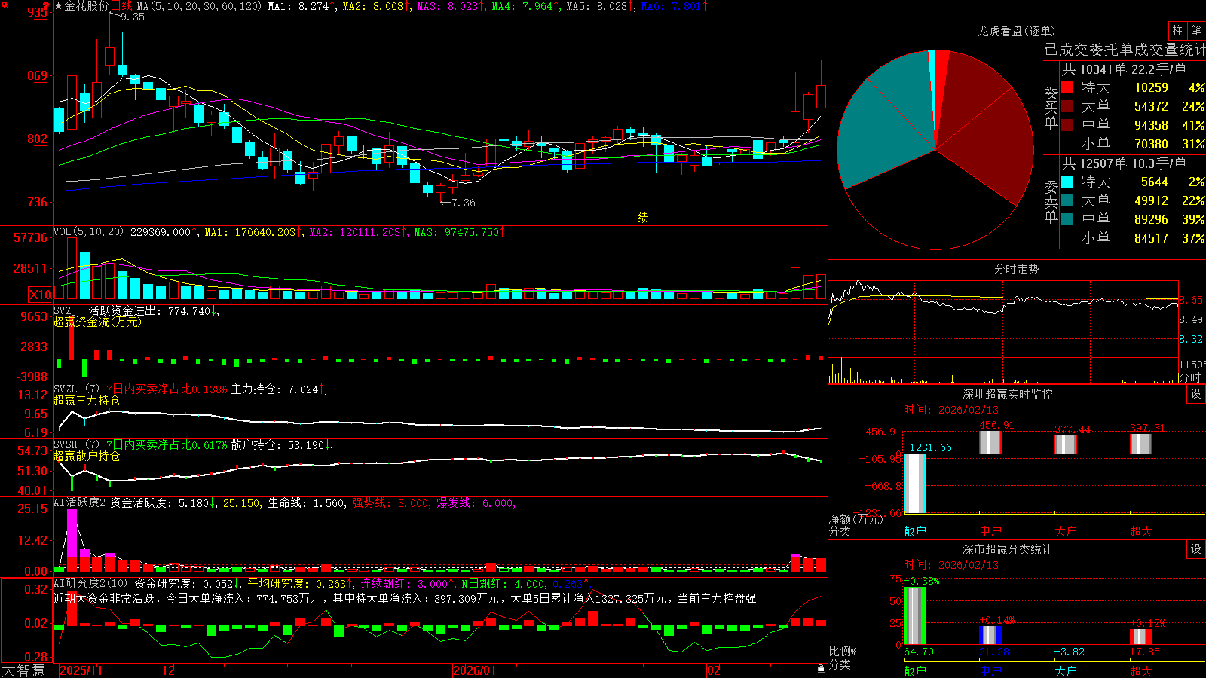Image resolution: width=1206 pixels, height=678 pixels.
Task: Click 主力持仓: 7.024 readout
Action: (277, 389)
